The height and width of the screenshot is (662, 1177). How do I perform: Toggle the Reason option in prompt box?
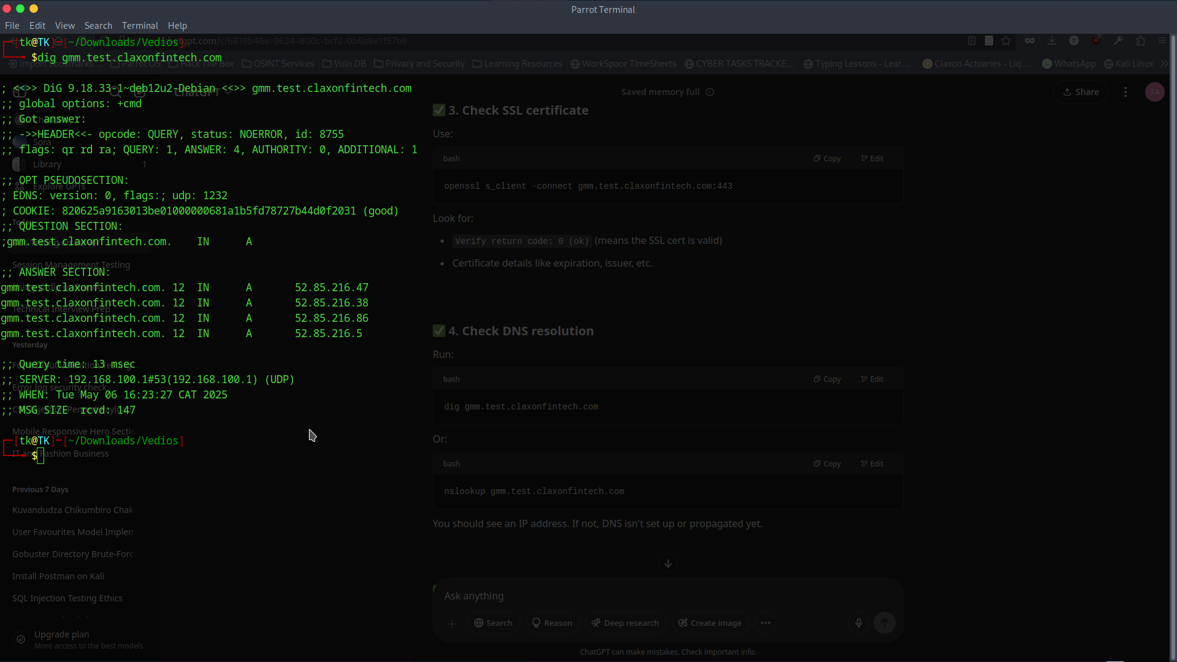pyautogui.click(x=552, y=623)
